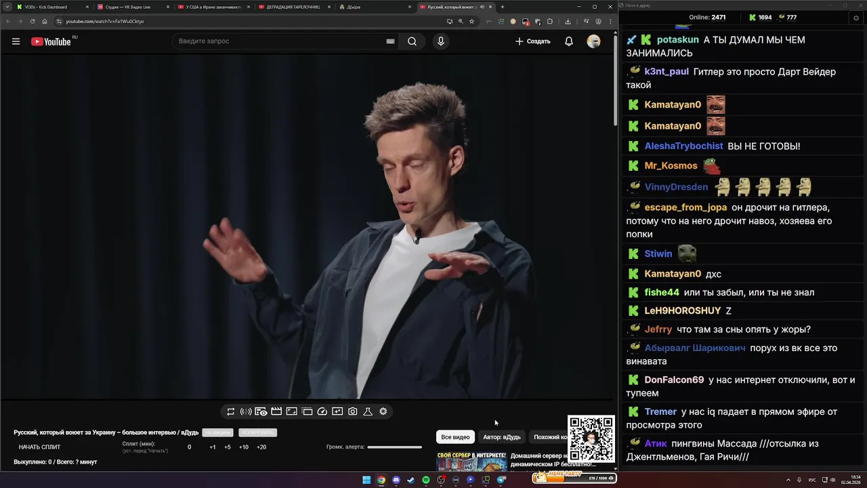This screenshot has width=867, height=488.
Task: Click username Абырвалг Шарикович in chat
Action: [x=695, y=348]
